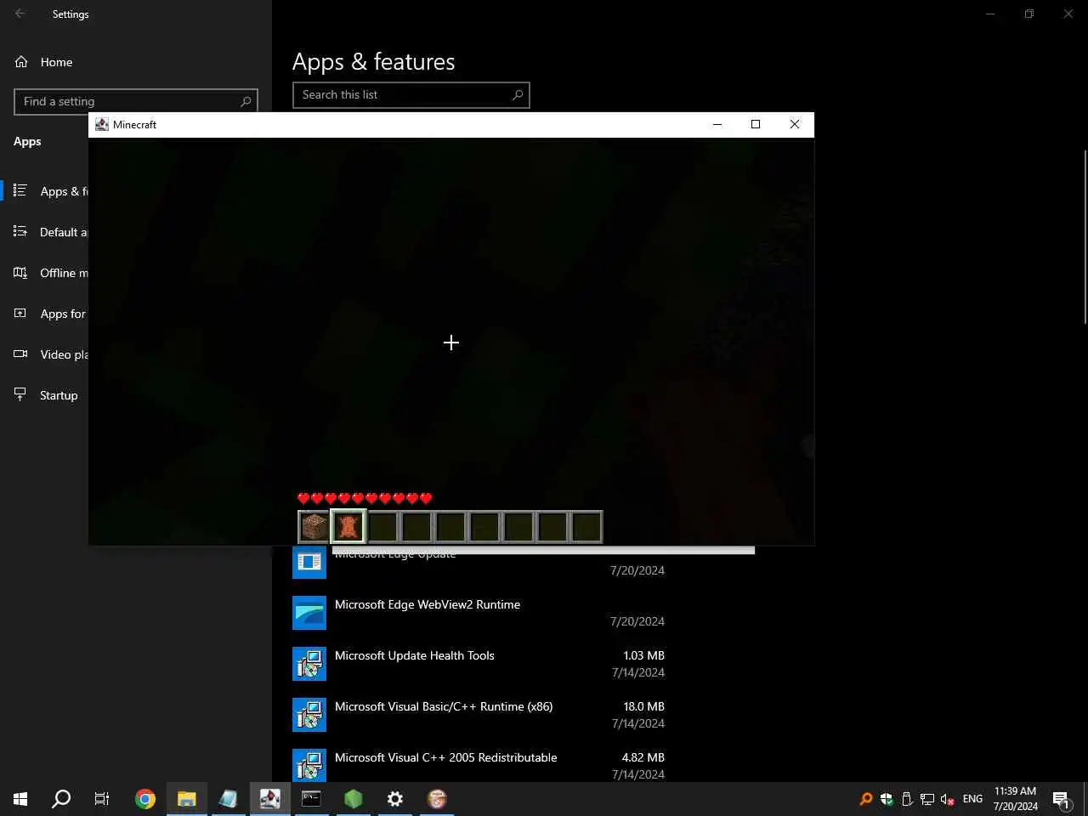Open Task View from taskbar
1088x816 pixels.
[102, 799]
